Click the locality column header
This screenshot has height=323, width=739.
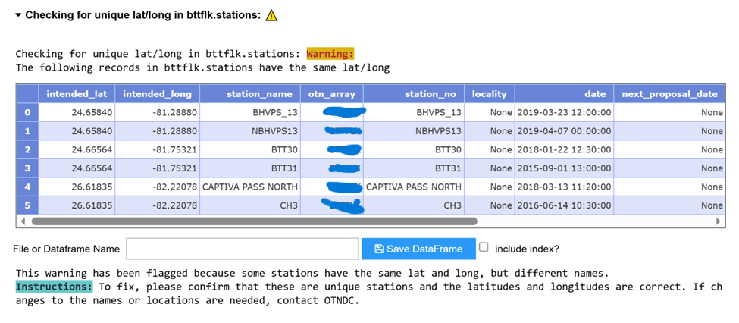tap(489, 94)
